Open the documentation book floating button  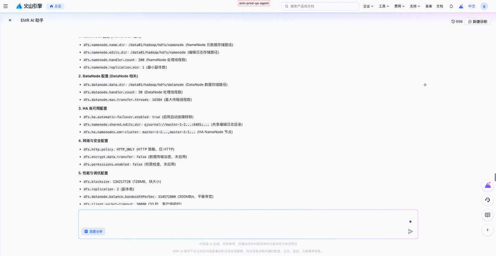[x=487, y=215]
